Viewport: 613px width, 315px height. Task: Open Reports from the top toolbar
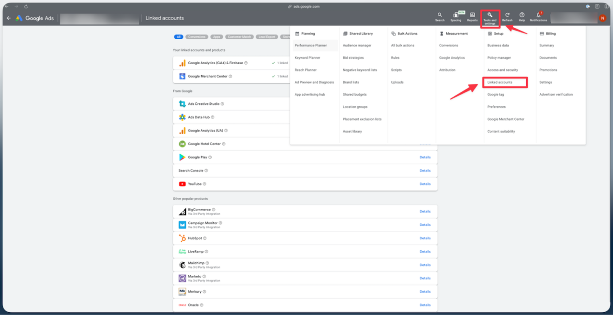(472, 16)
